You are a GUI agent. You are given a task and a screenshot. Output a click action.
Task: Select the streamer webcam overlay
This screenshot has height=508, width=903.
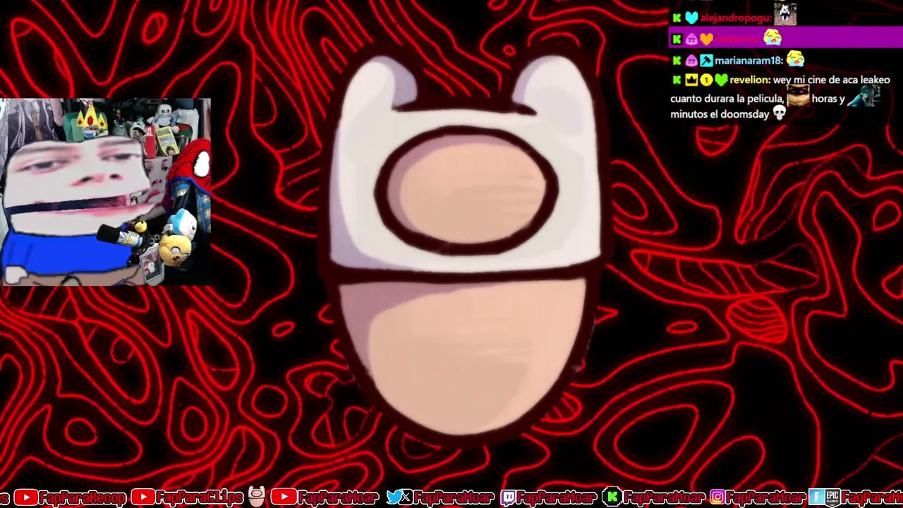[105, 192]
